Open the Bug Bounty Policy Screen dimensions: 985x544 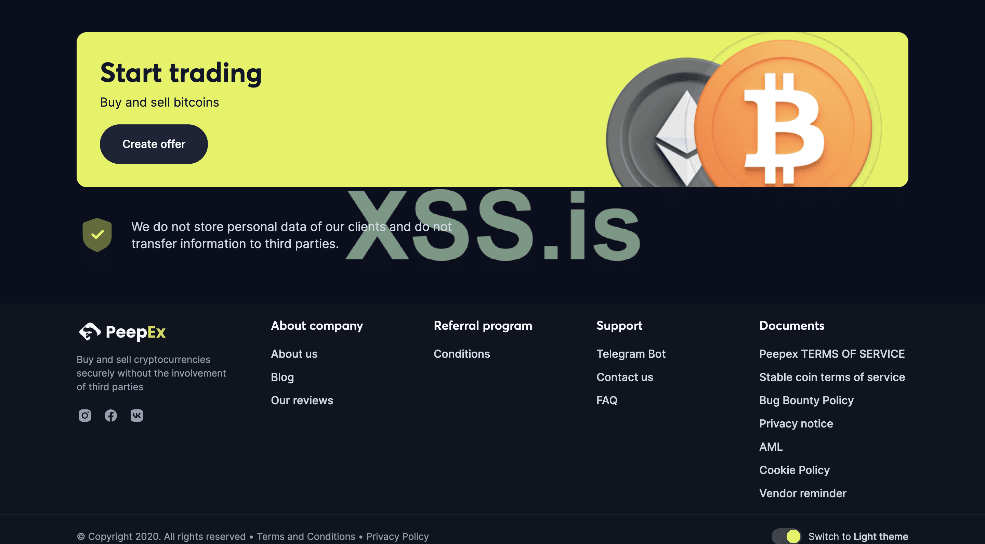(806, 400)
